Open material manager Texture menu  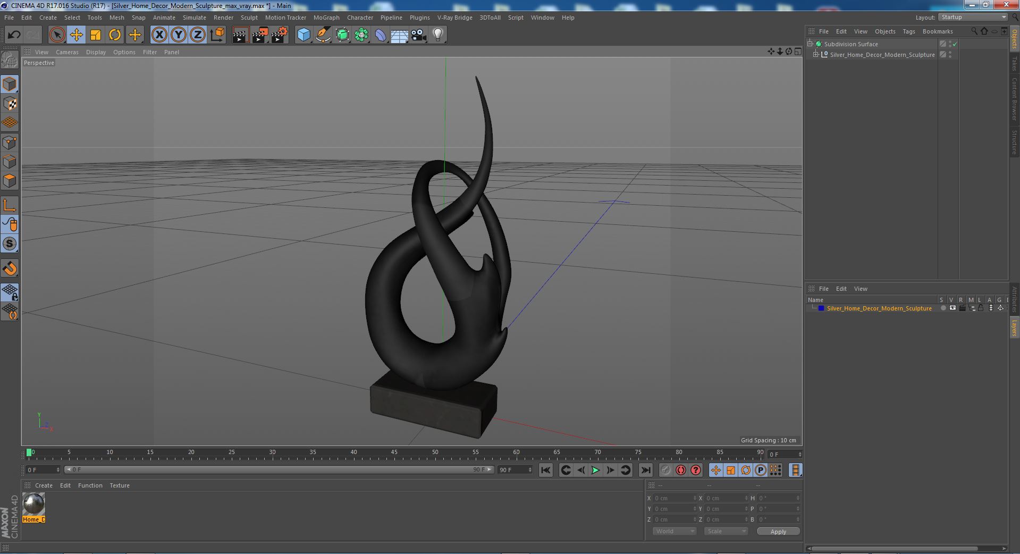point(120,485)
